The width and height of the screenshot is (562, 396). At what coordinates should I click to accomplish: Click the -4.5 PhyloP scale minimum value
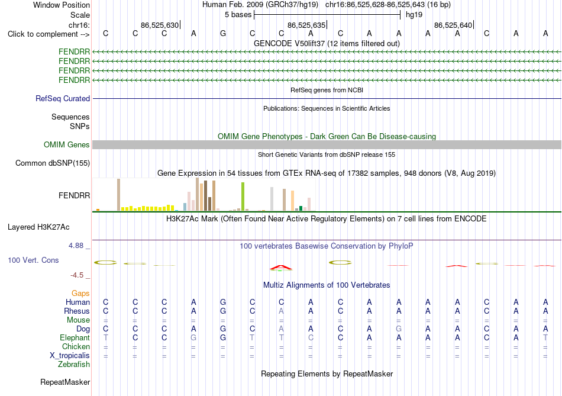(x=77, y=275)
